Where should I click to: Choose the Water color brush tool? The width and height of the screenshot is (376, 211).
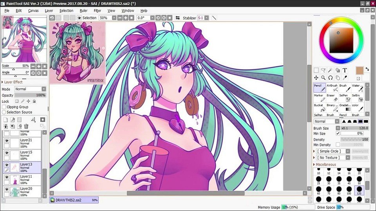click(x=358, y=88)
